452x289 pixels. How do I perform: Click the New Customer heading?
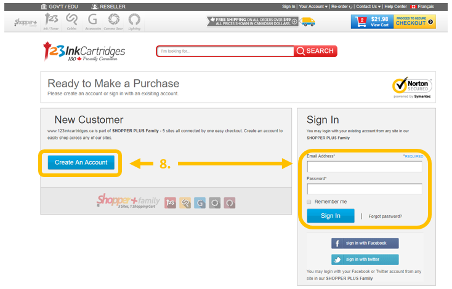(89, 120)
